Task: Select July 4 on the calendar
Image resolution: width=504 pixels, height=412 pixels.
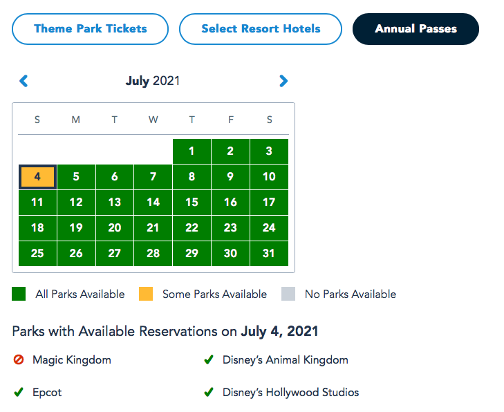Action: (37, 177)
